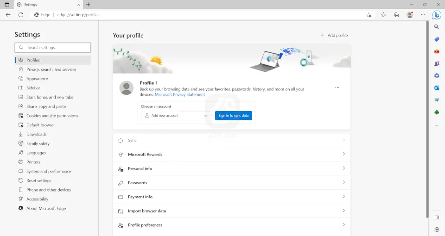Open the Collections toolbar icon
This screenshot has width=445, height=236.
click(396, 15)
